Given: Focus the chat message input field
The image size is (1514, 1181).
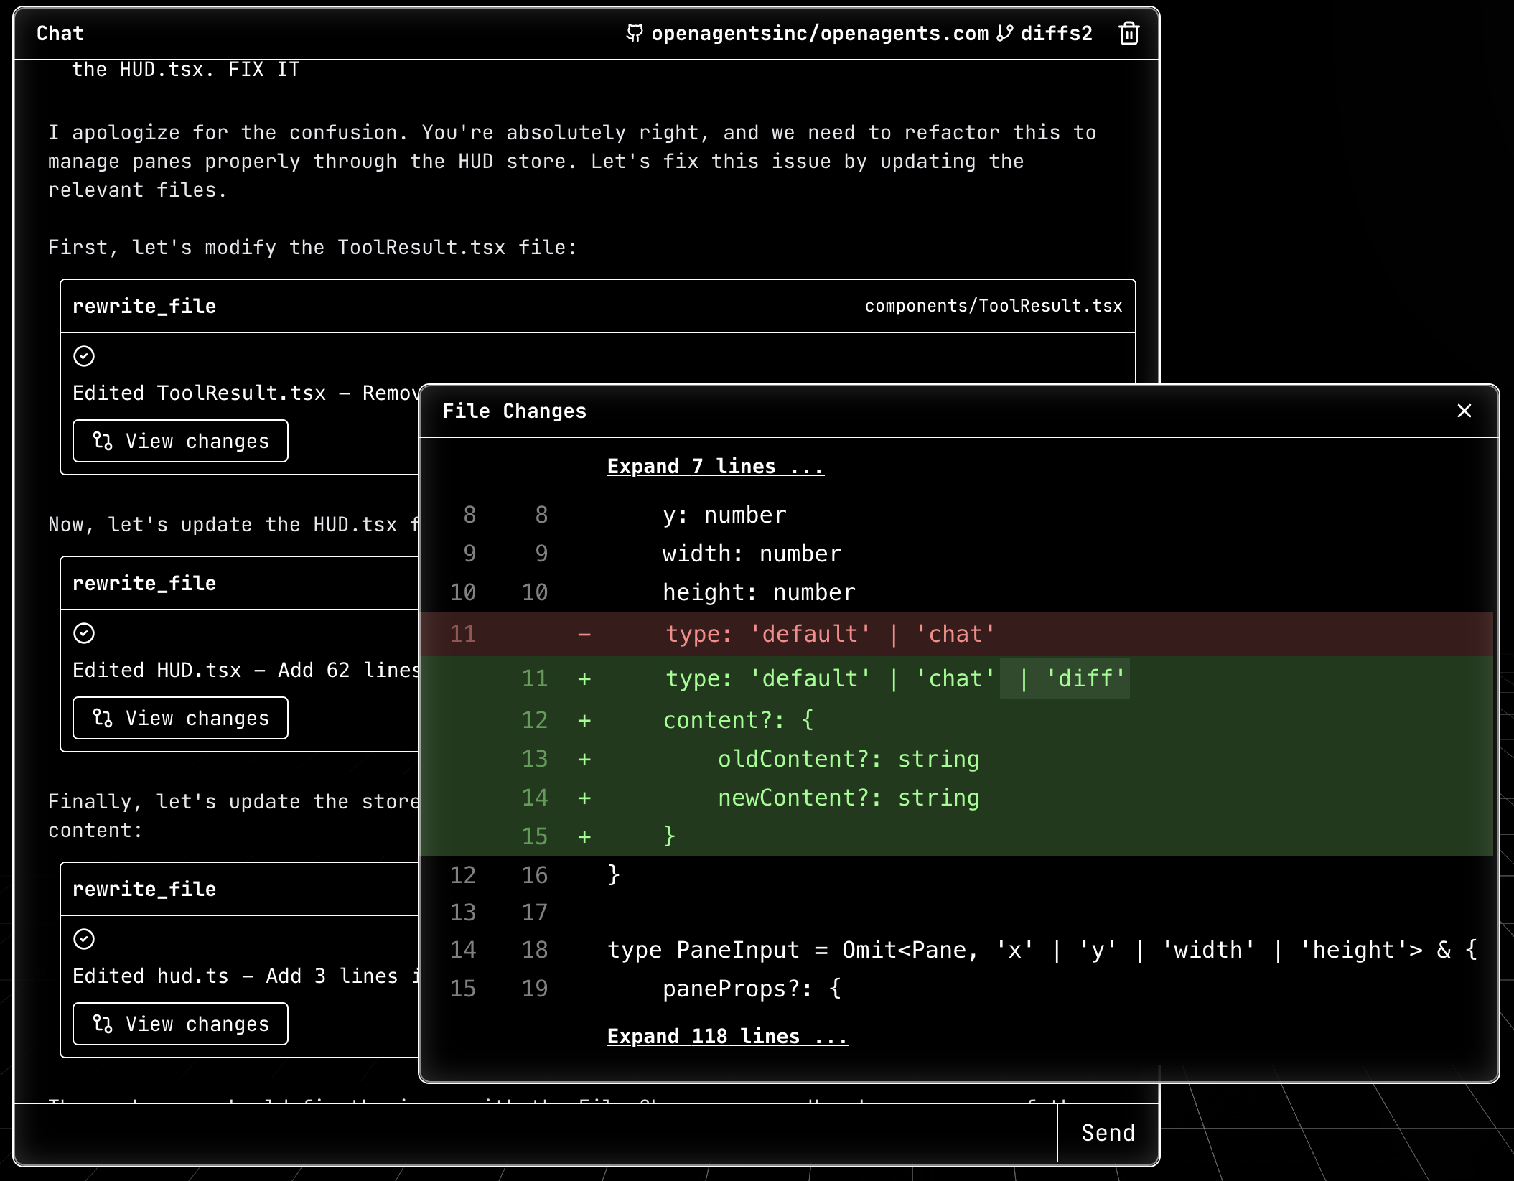Looking at the screenshot, I should (535, 1133).
